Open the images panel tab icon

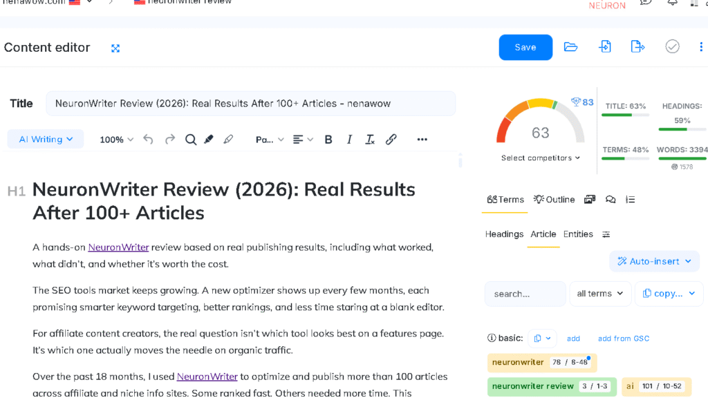590,200
